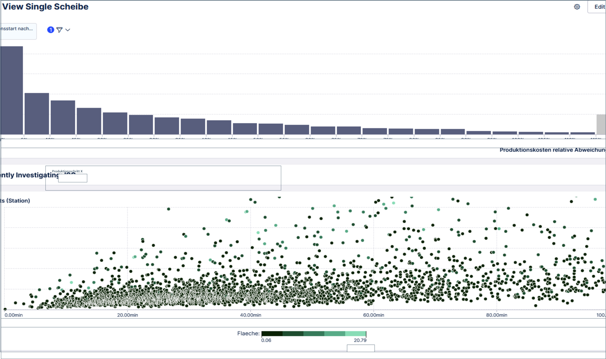Click the lightest Flaeche legend color segment

(355, 333)
